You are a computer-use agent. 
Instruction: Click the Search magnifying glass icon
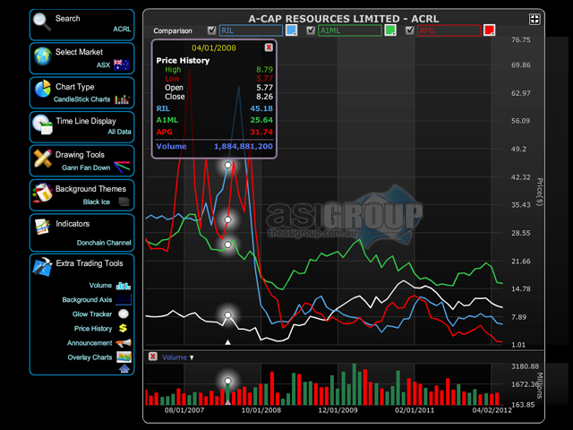point(42,21)
